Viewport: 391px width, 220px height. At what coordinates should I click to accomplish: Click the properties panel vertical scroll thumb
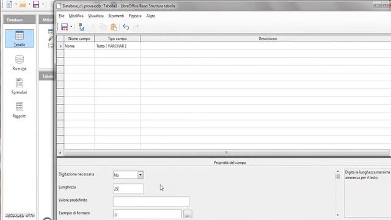point(338,177)
